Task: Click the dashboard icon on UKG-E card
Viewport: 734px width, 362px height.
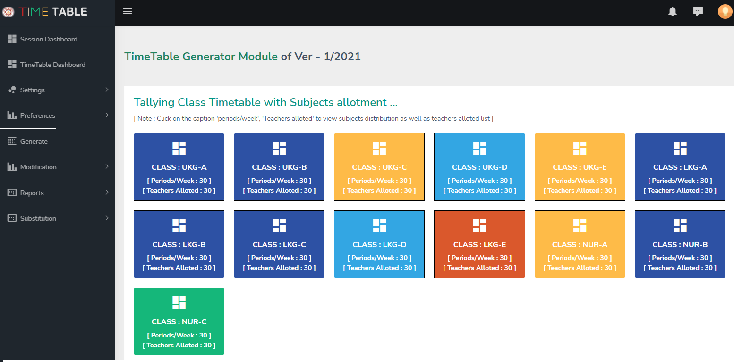Action: point(580,148)
